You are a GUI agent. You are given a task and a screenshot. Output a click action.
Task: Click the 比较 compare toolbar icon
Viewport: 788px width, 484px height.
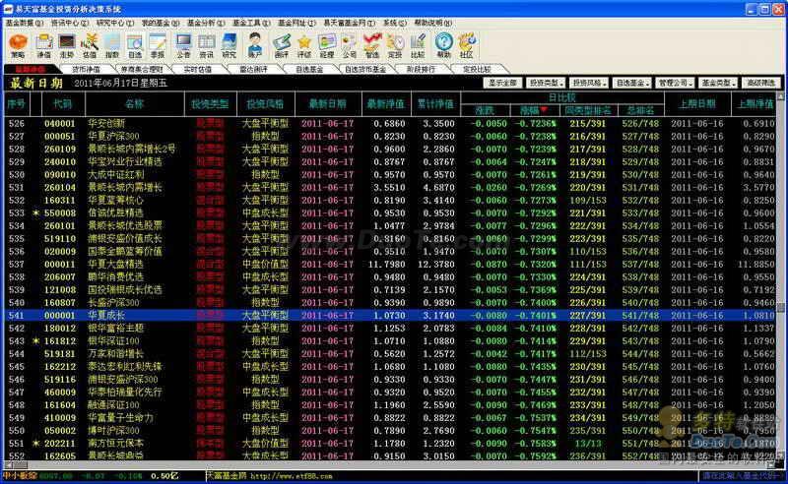tap(418, 45)
